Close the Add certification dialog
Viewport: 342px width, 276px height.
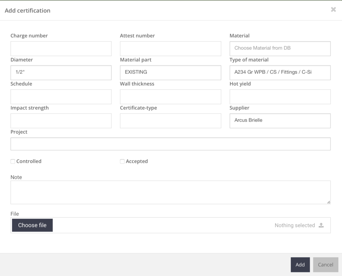pos(333,10)
